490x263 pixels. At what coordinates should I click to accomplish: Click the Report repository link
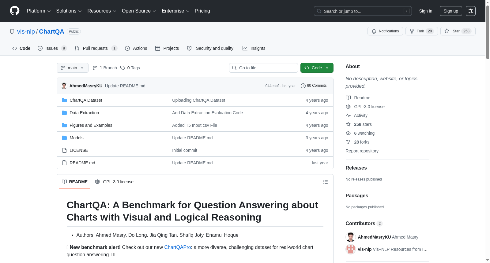click(362, 151)
